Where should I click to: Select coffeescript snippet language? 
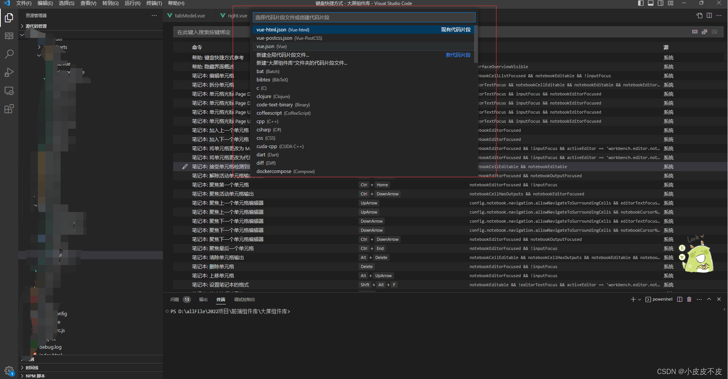[363, 113]
